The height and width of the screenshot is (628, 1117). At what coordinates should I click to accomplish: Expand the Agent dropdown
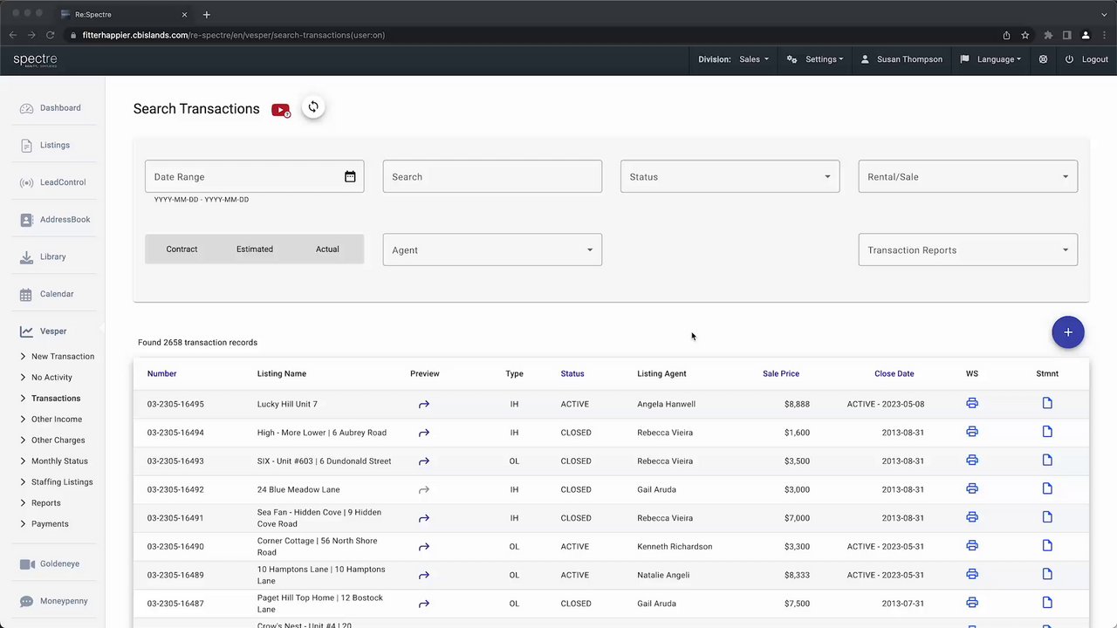tap(492, 249)
